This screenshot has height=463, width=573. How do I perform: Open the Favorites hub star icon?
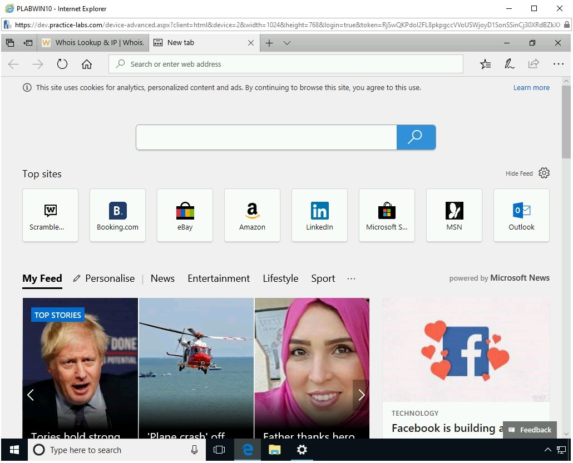[485, 64]
